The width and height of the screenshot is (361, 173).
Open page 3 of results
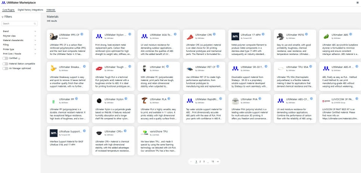tap(204, 162)
